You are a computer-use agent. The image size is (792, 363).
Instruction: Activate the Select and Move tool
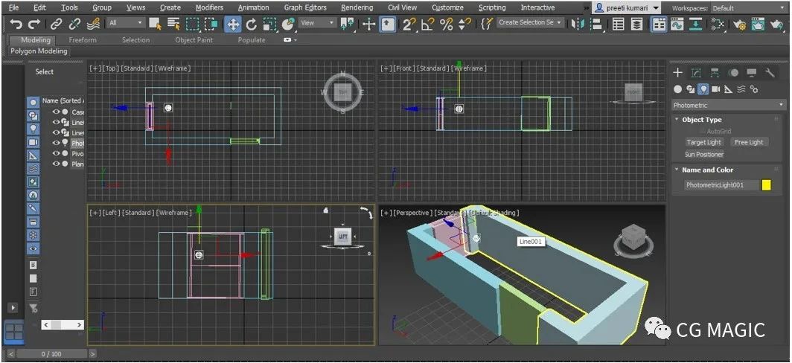[232, 24]
